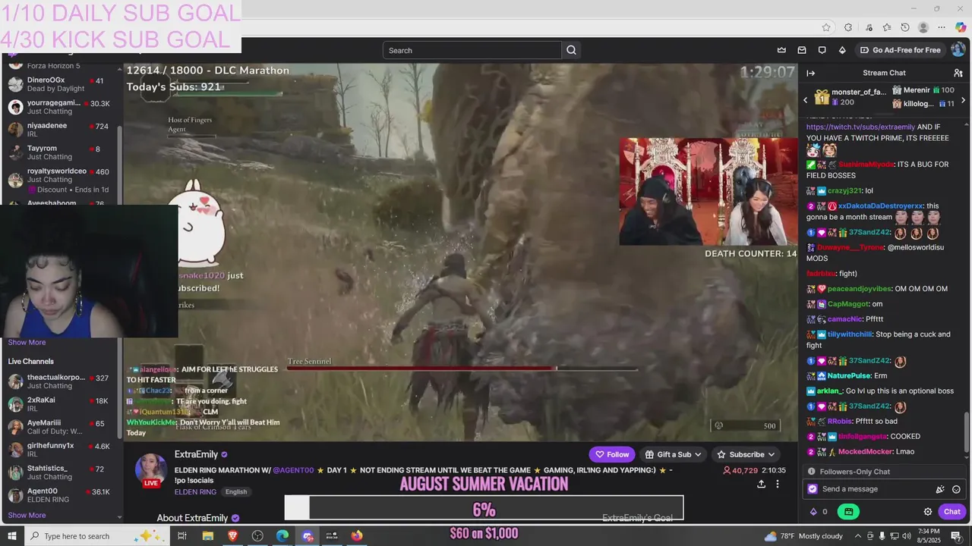The image size is (972, 546).
Task: Open yourragegaming channel in sidebar
Action: tap(61, 107)
